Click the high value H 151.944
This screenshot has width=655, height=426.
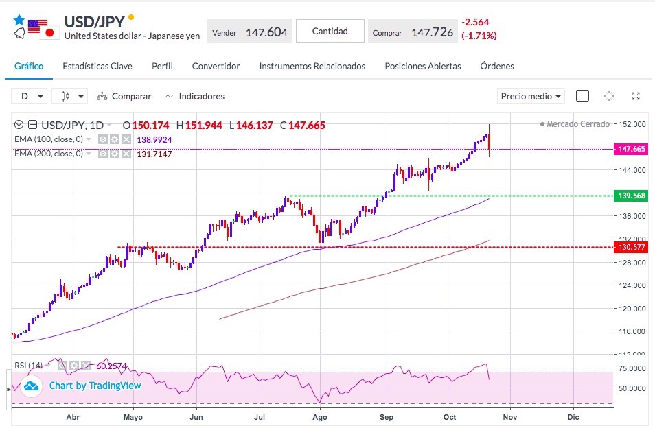click(199, 125)
